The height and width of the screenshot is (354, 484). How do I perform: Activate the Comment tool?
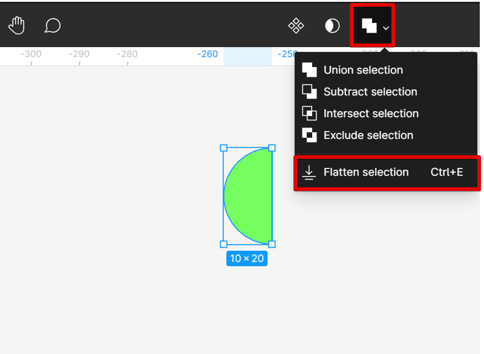click(x=53, y=25)
